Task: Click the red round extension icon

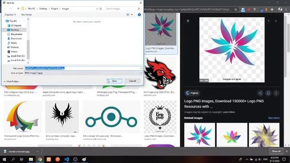Action: [x=249, y=10]
